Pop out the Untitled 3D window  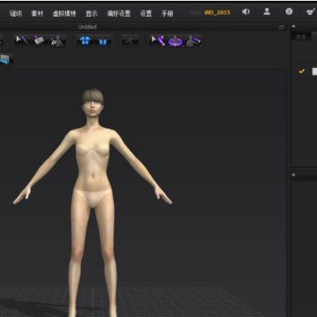pos(282,27)
